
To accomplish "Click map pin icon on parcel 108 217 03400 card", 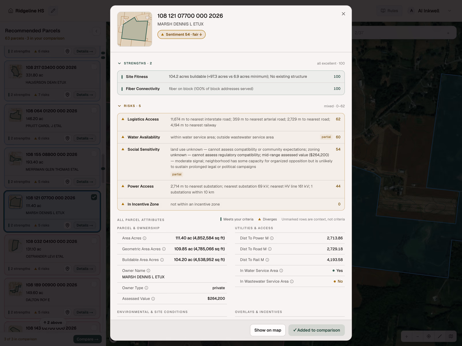I will click(67, 95).
